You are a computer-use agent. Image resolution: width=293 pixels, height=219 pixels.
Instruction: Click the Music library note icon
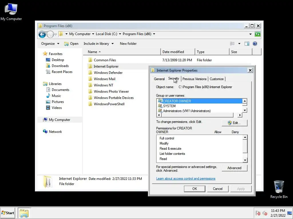[x=48, y=96]
